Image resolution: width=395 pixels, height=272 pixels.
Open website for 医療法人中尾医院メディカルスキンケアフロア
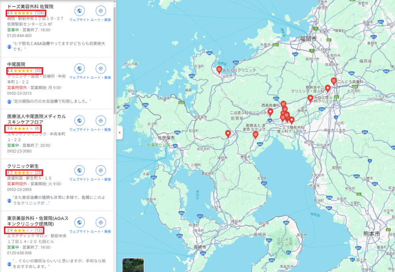[x=79, y=121]
